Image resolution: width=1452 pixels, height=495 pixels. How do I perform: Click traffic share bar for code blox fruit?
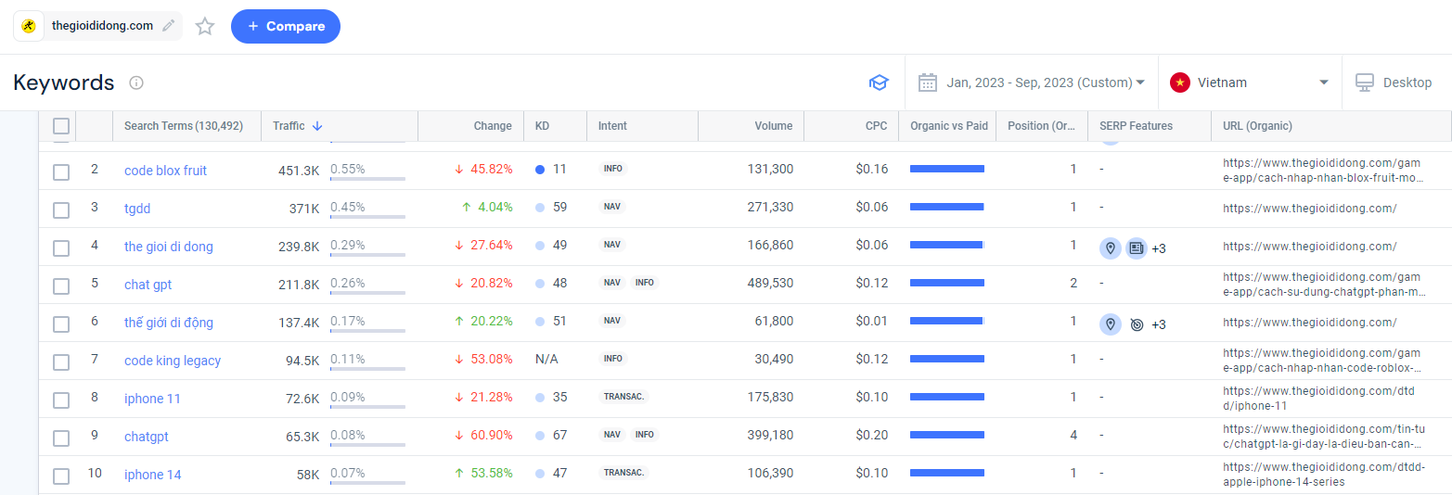pos(367,178)
